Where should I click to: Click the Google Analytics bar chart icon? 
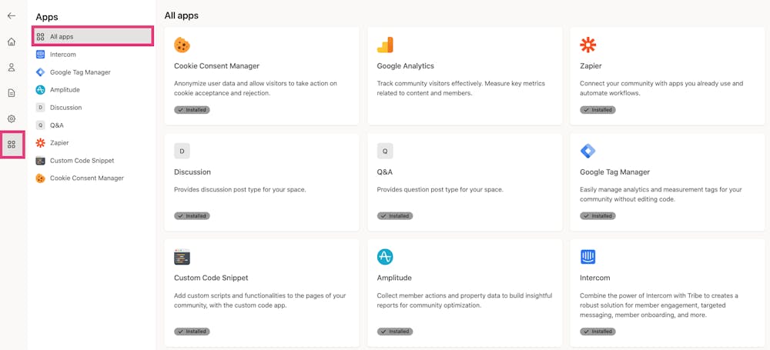coord(385,45)
